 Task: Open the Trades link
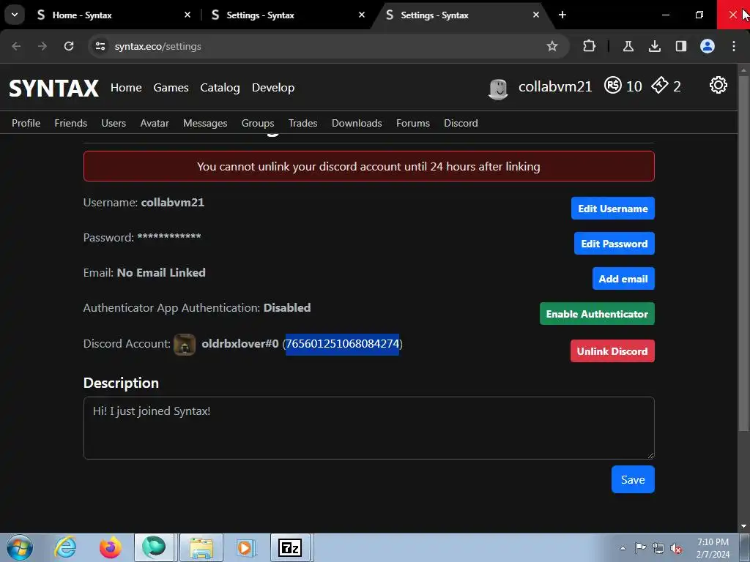click(302, 123)
